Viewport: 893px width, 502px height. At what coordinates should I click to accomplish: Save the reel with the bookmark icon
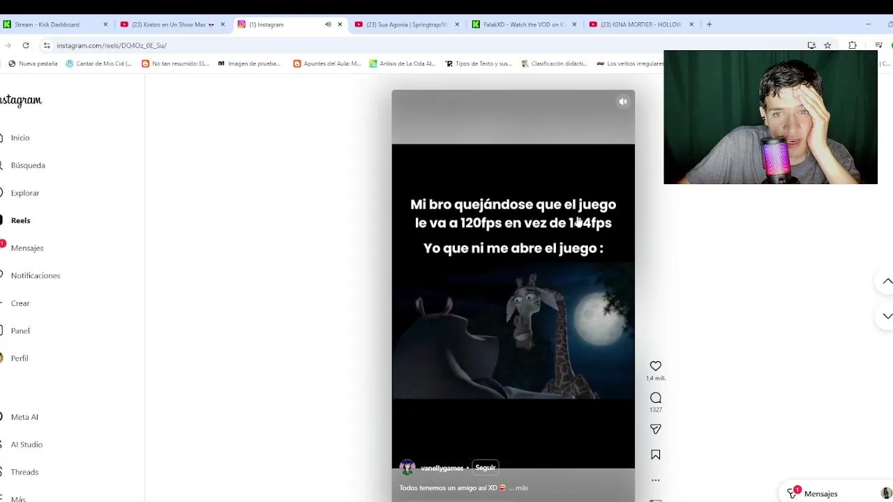[x=656, y=455]
